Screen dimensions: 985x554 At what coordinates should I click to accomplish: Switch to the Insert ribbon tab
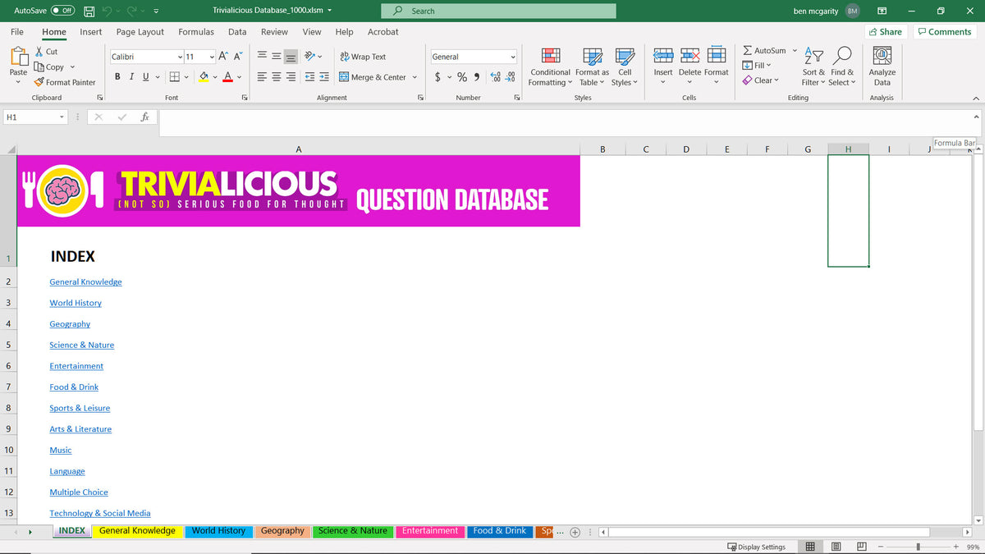coord(91,32)
